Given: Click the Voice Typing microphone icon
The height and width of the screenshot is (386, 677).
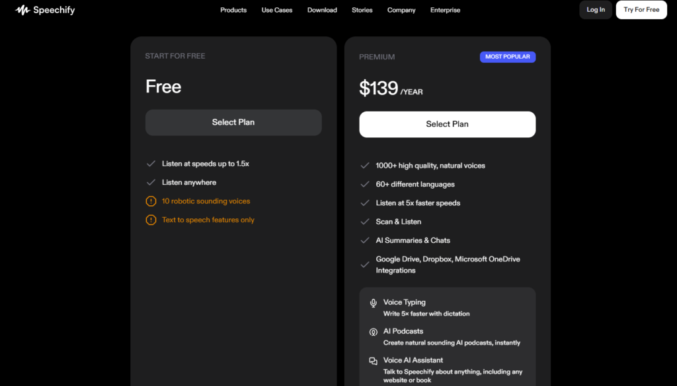Looking at the screenshot, I should 374,303.
